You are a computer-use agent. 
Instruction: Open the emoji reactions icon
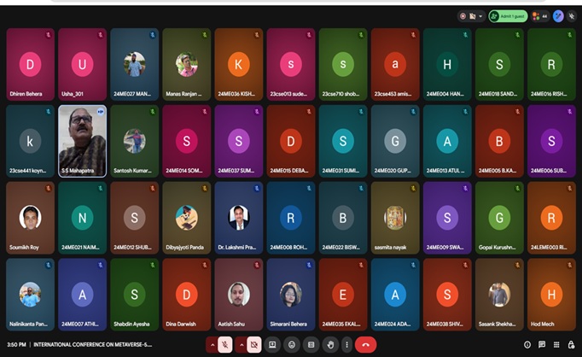click(x=292, y=344)
